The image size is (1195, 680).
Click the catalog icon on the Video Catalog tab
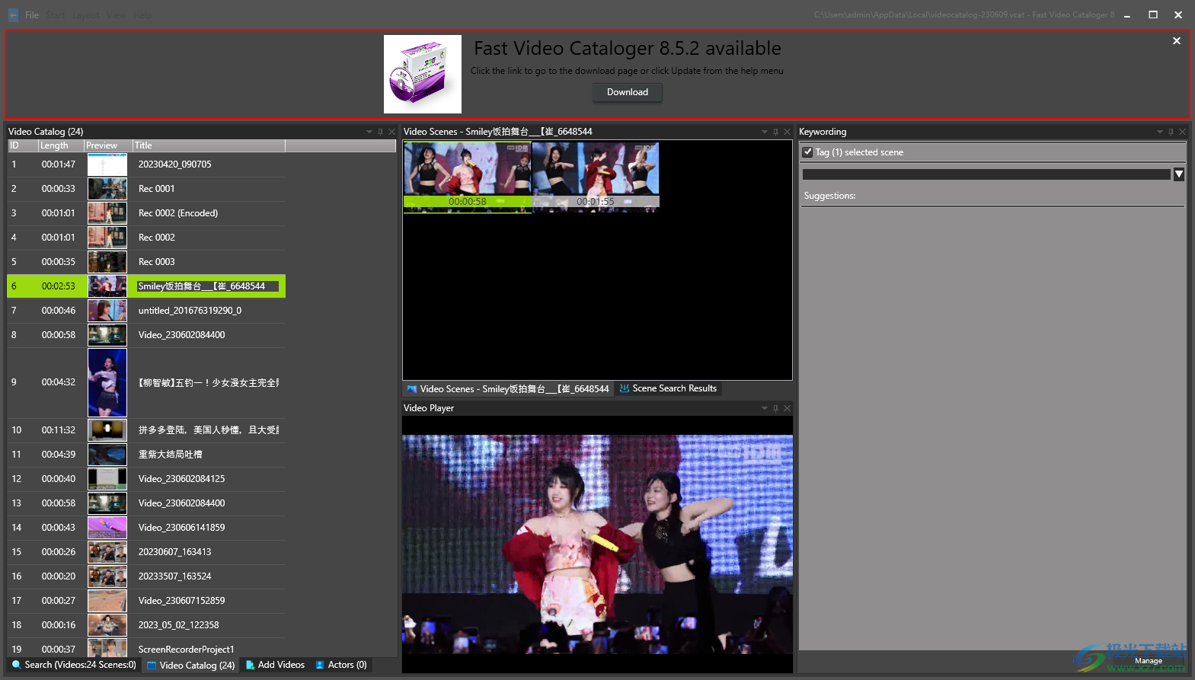(152, 666)
